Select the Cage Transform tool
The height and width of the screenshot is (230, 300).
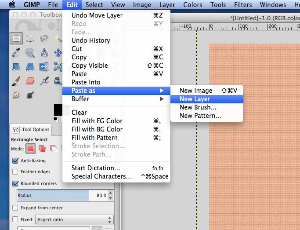pos(58,67)
